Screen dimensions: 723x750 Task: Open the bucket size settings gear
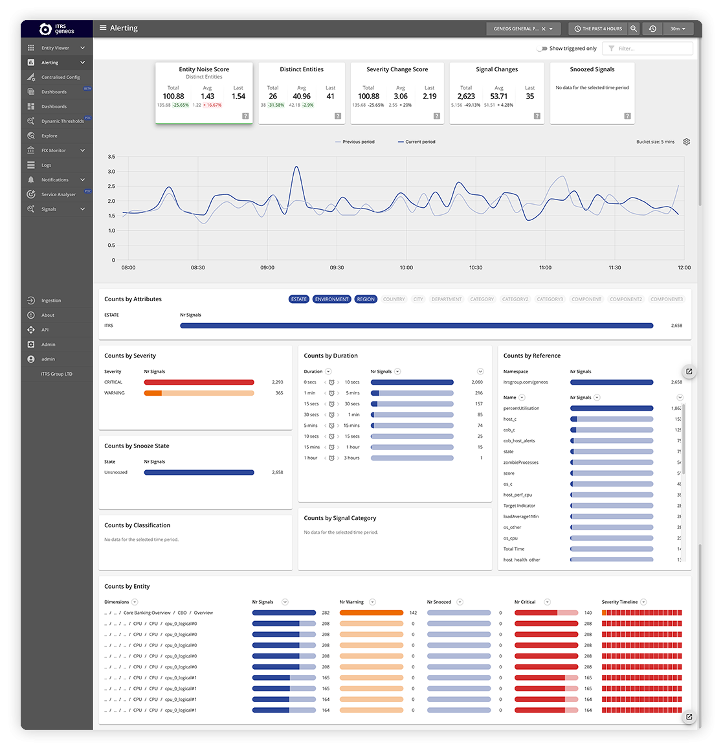pos(687,141)
